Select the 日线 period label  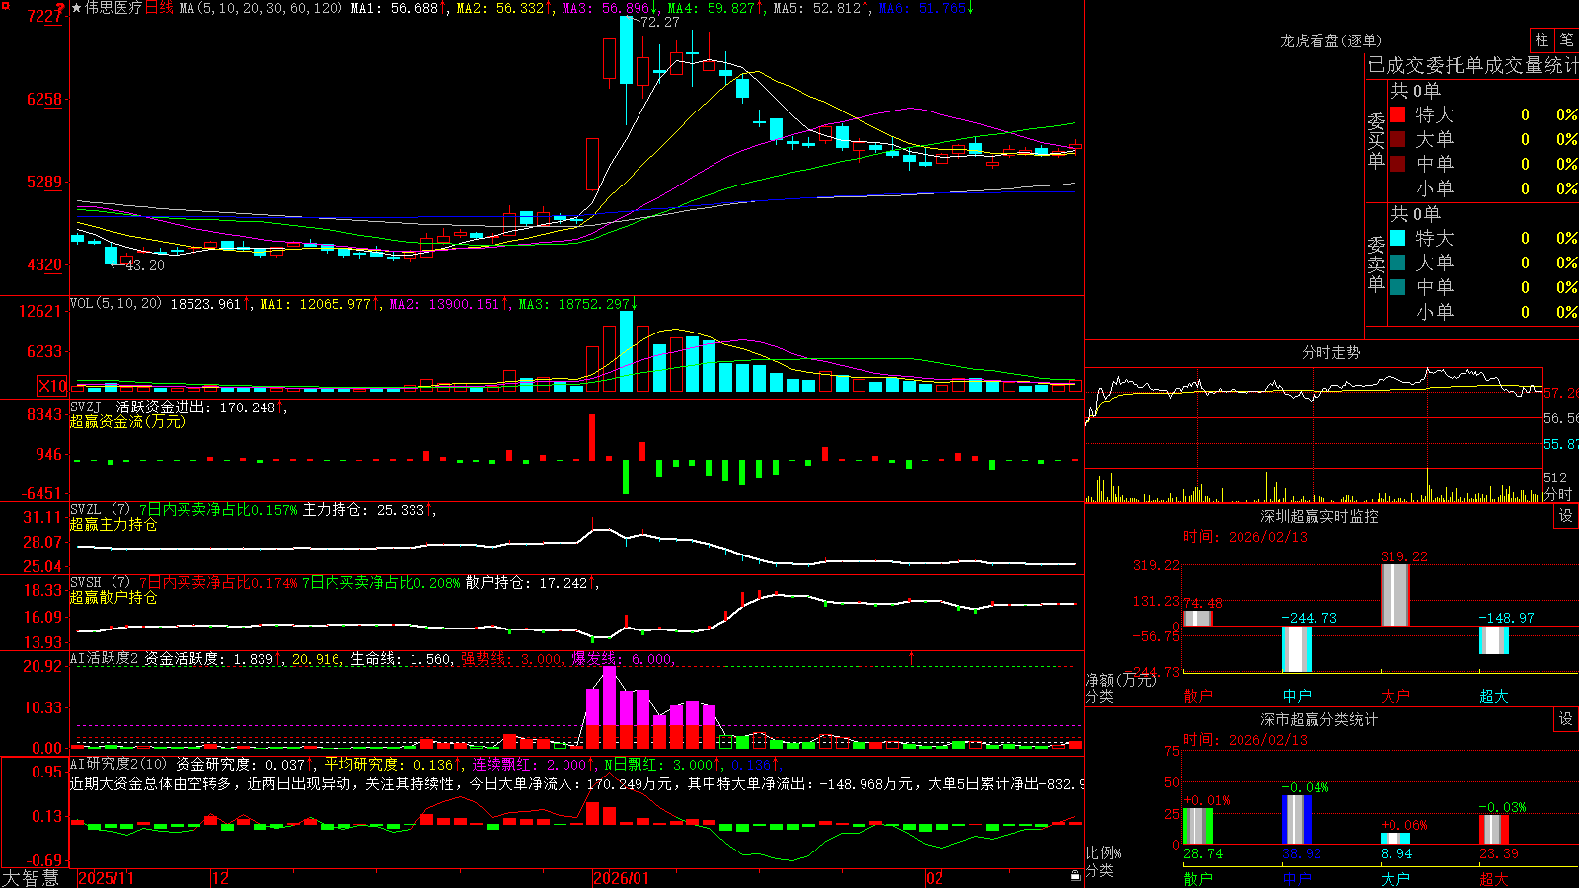159,8
